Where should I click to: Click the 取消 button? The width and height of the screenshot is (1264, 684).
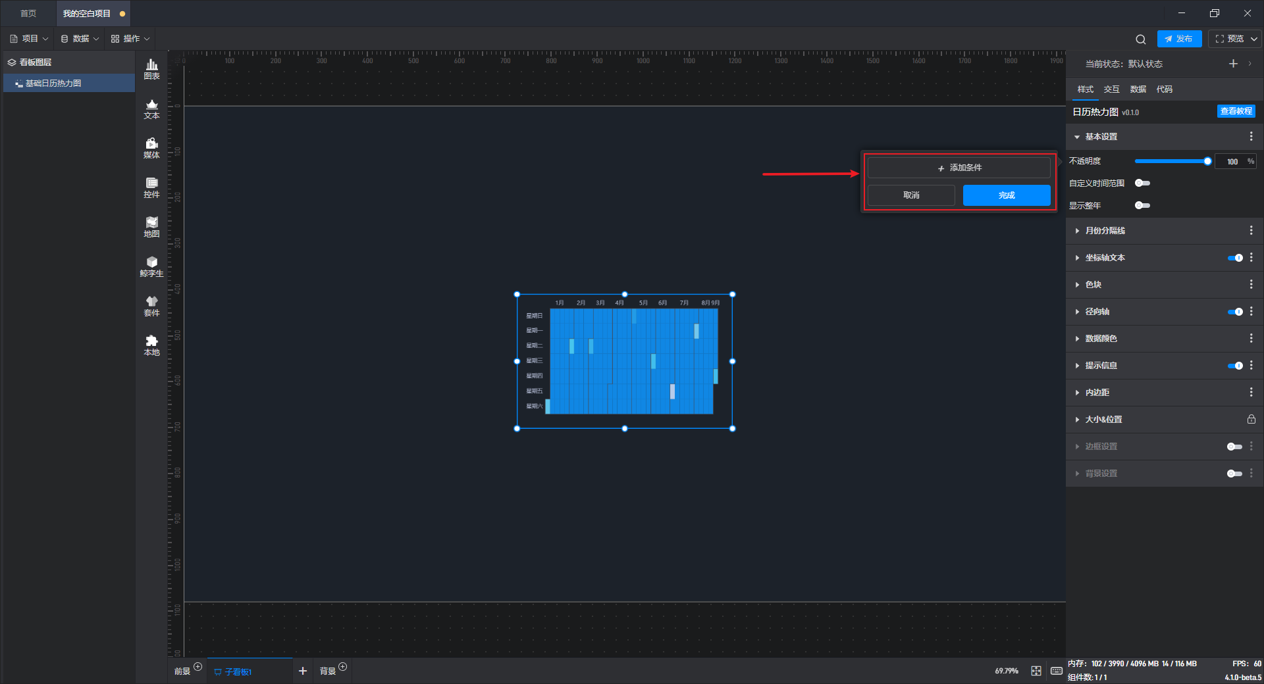[911, 195]
